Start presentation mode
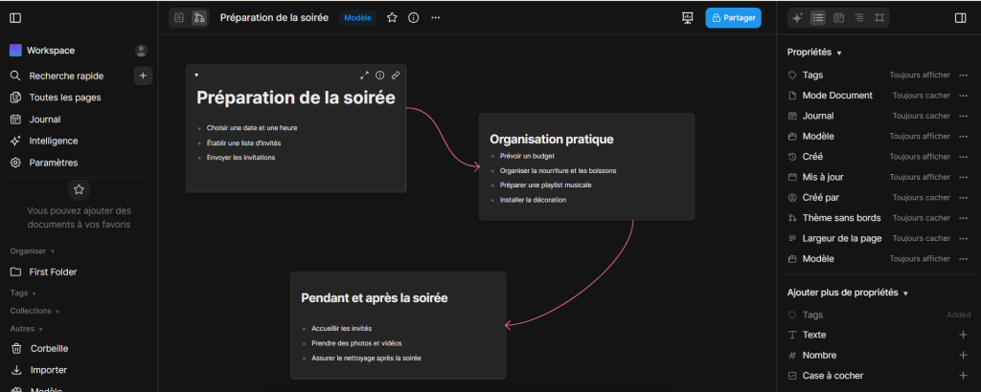The height and width of the screenshot is (392, 981). (687, 17)
